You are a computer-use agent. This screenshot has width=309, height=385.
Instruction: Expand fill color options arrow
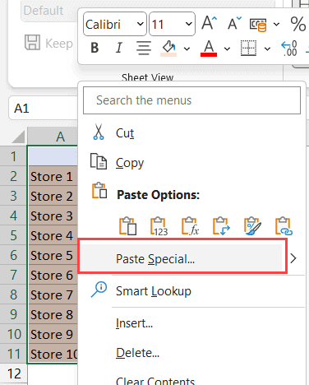tap(187, 49)
